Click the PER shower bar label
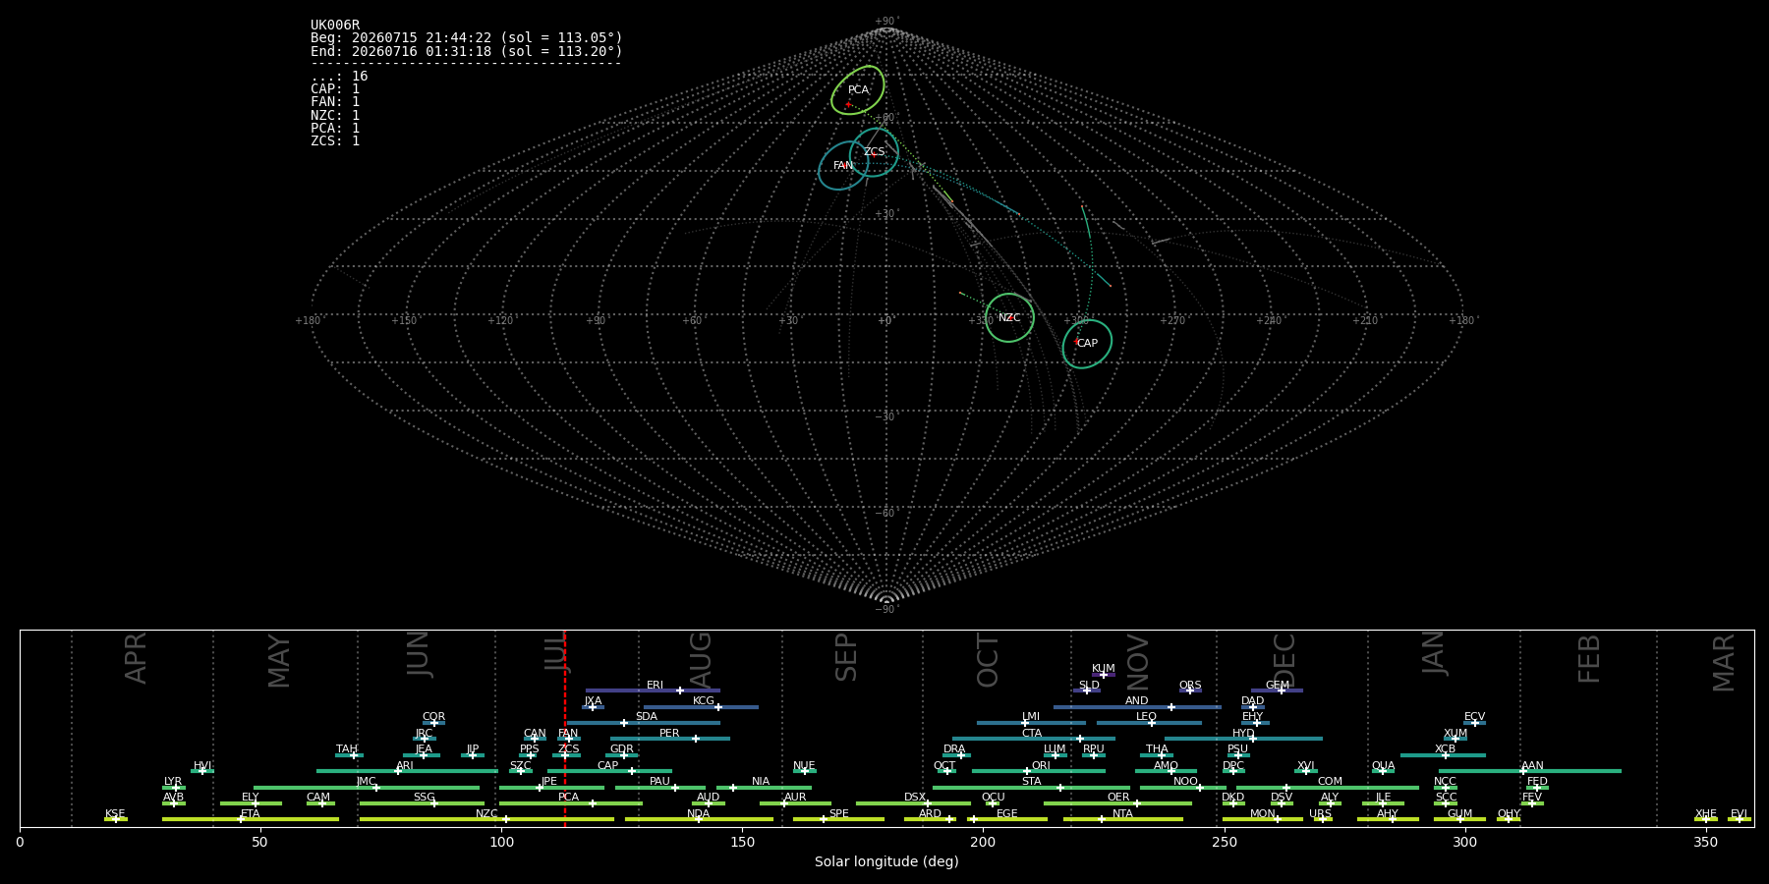1769x884 pixels. pos(669,734)
